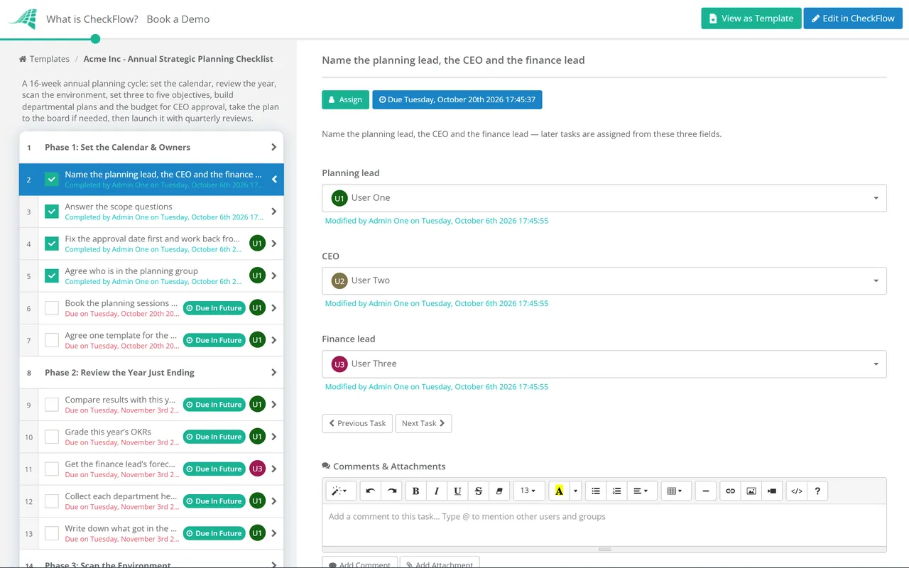Insert a picture into the comment
Image resolution: width=909 pixels, height=568 pixels.
[751, 491]
